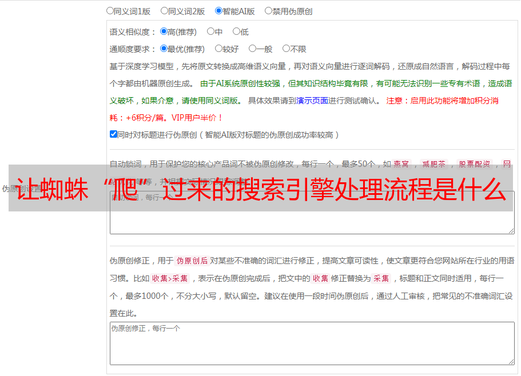Click the 收集>采集 example tag
Viewport: 521px width, 376px height.
tap(170, 278)
